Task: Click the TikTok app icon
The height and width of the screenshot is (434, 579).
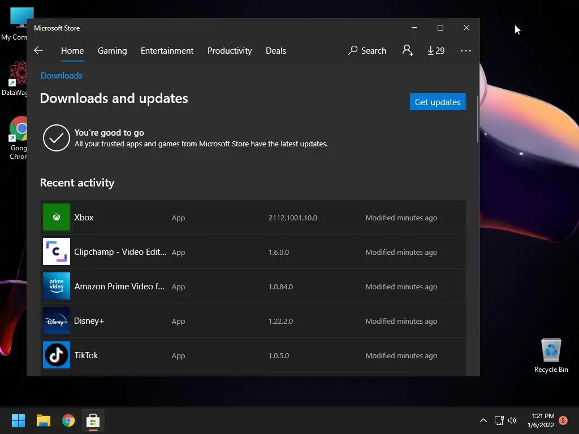Action: click(x=57, y=355)
